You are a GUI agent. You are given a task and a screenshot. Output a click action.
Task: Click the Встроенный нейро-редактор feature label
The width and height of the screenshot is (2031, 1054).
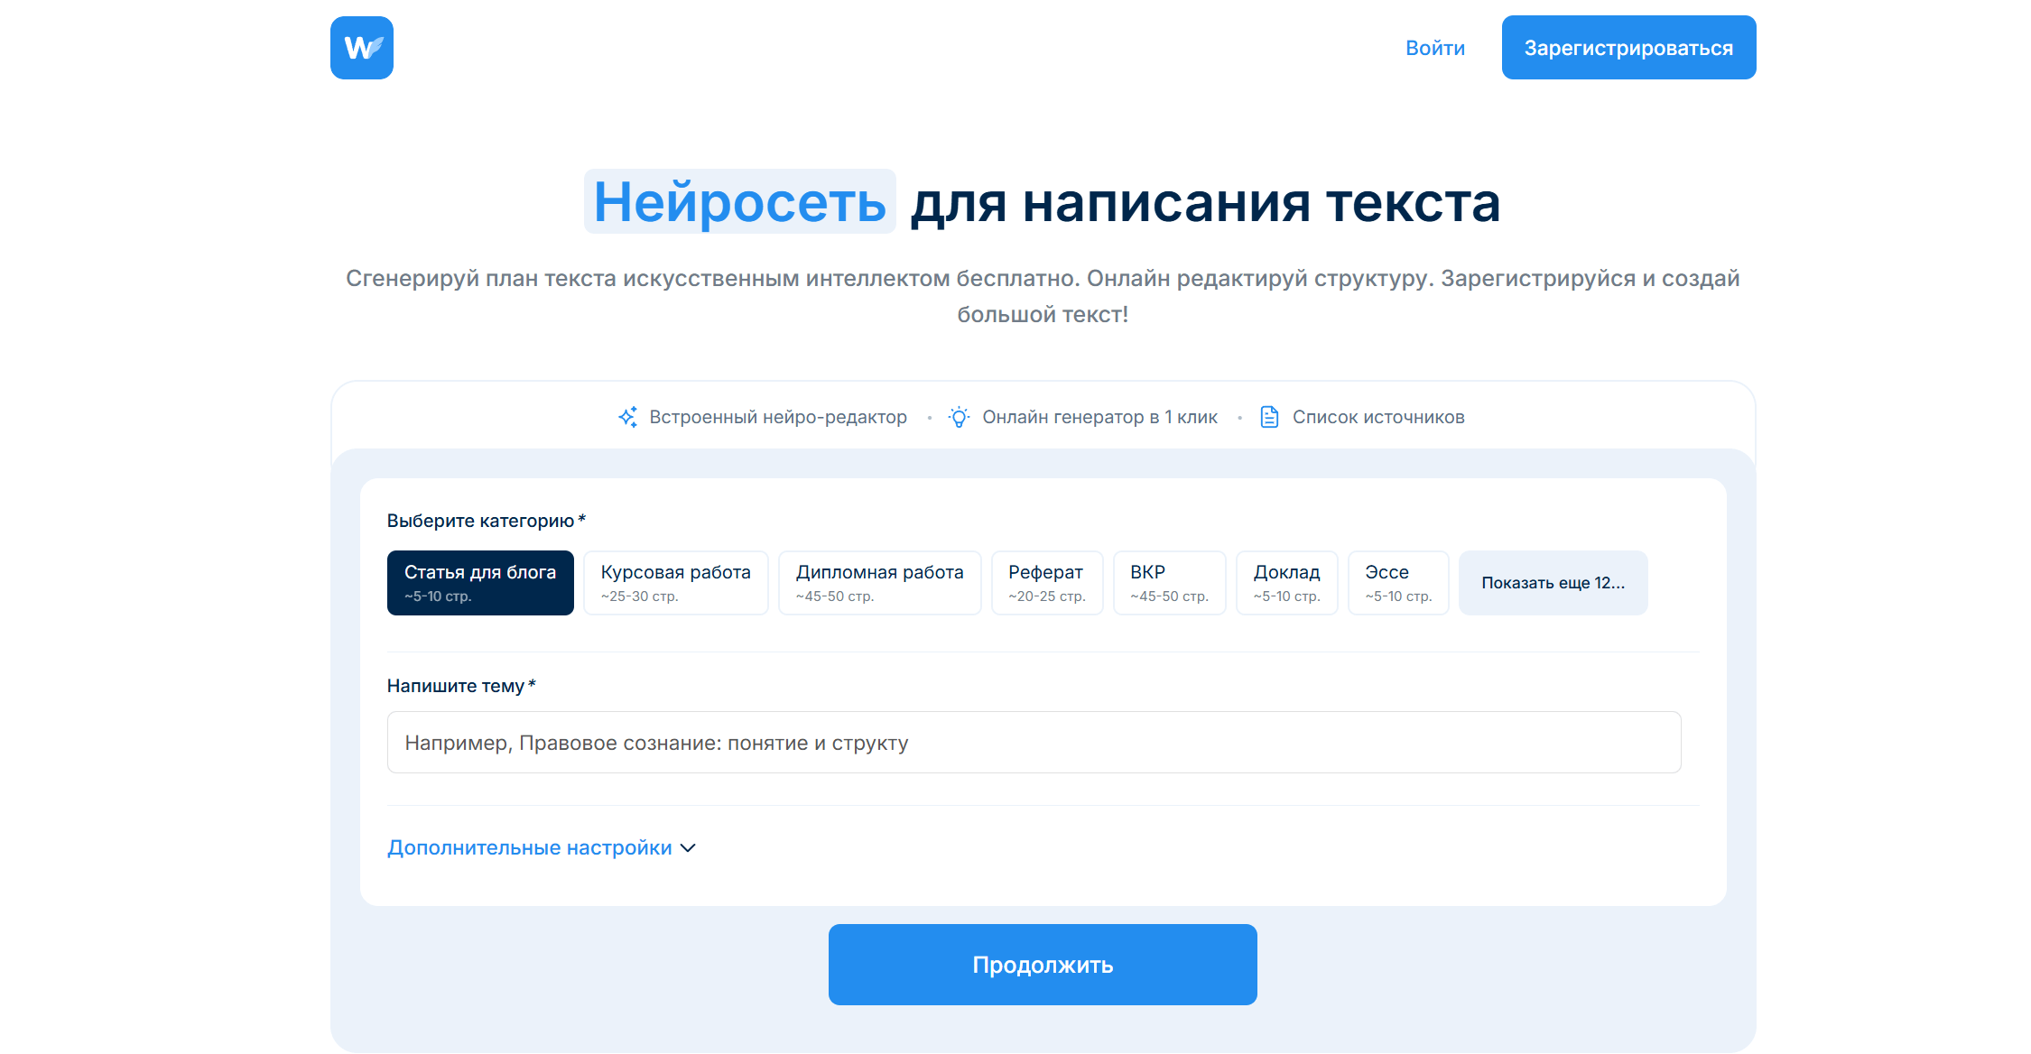(x=778, y=417)
